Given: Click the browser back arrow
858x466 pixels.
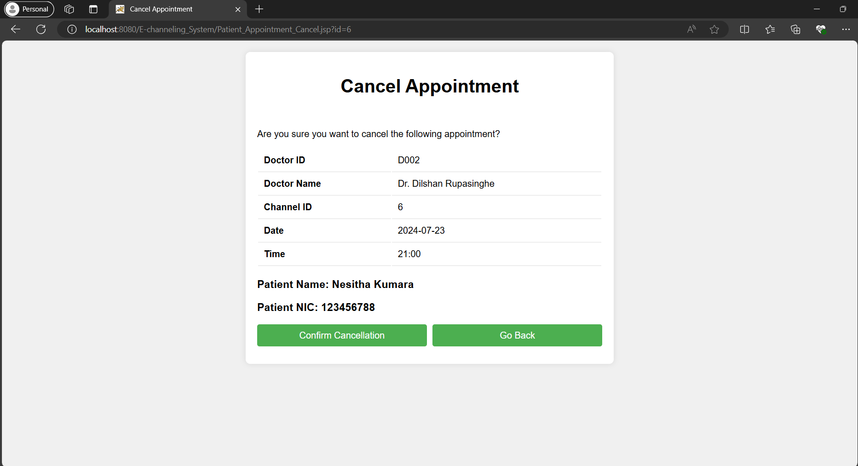Looking at the screenshot, I should pos(16,29).
